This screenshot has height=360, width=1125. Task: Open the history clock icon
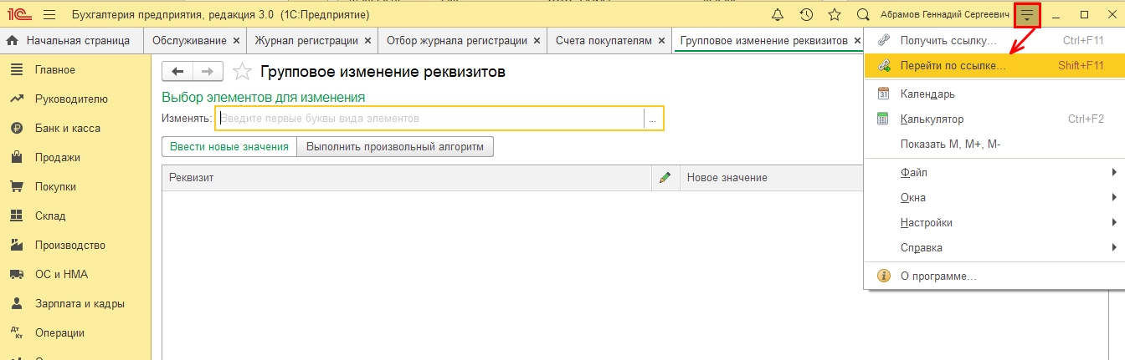pyautogui.click(x=806, y=15)
